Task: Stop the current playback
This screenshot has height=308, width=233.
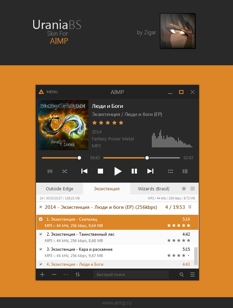Action: (100, 171)
